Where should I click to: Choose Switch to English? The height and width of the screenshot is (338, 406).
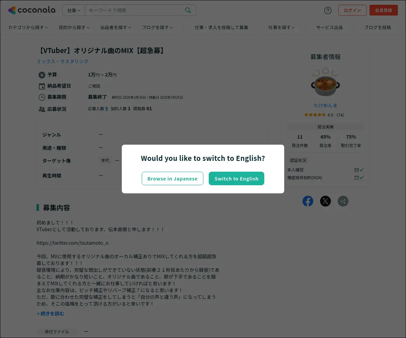click(x=236, y=178)
